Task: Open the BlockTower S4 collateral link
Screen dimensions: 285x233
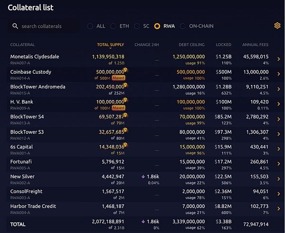Action: [27, 117]
